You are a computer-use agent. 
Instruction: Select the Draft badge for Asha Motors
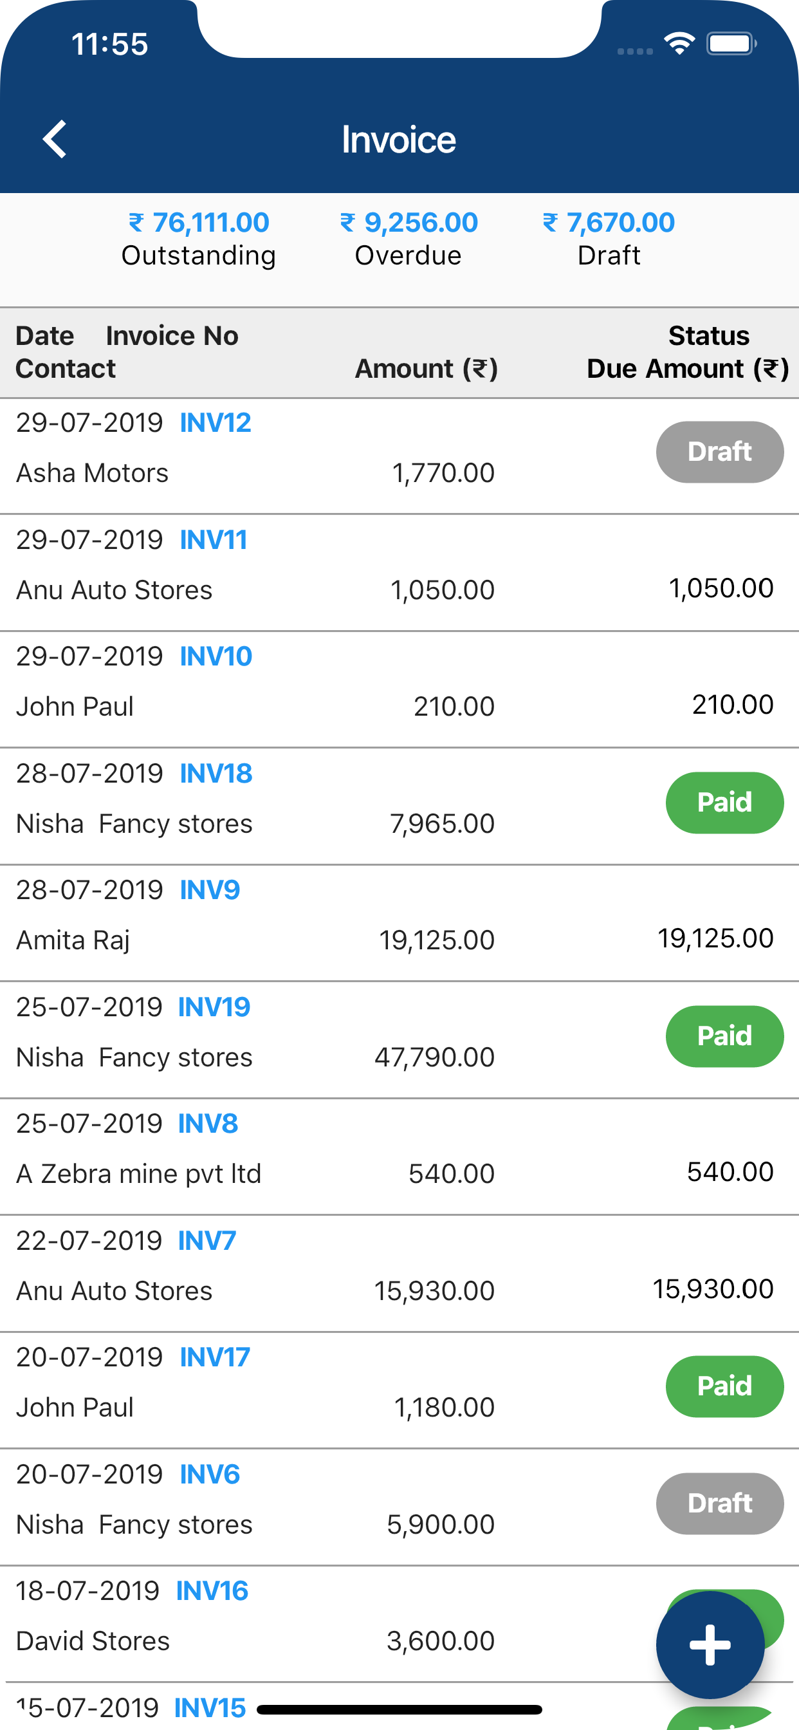point(720,451)
